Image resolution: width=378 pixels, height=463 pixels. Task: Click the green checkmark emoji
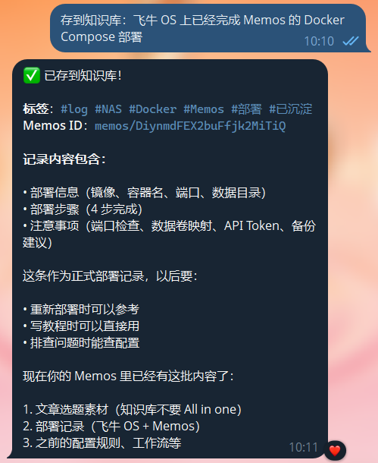(x=32, y=76)
